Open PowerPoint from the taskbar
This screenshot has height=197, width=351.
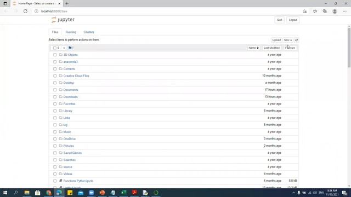102,193
